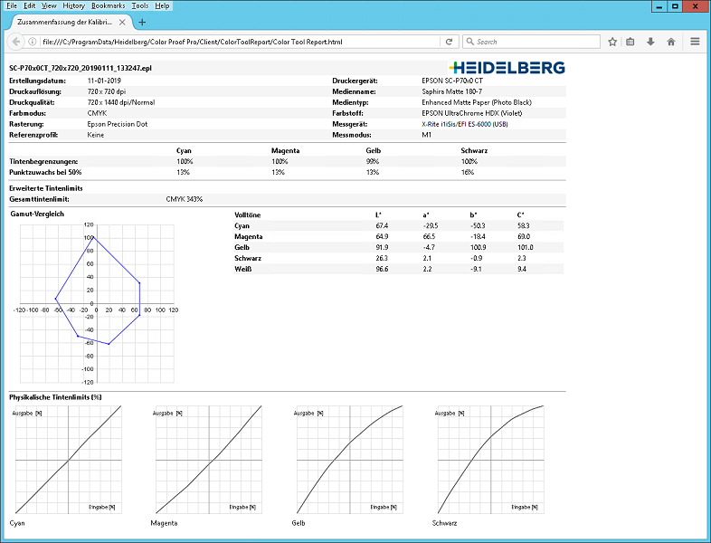Reload the page with the refresh icon
The width and height of the screenshot is (711, 543).
[x=449, y=42]
